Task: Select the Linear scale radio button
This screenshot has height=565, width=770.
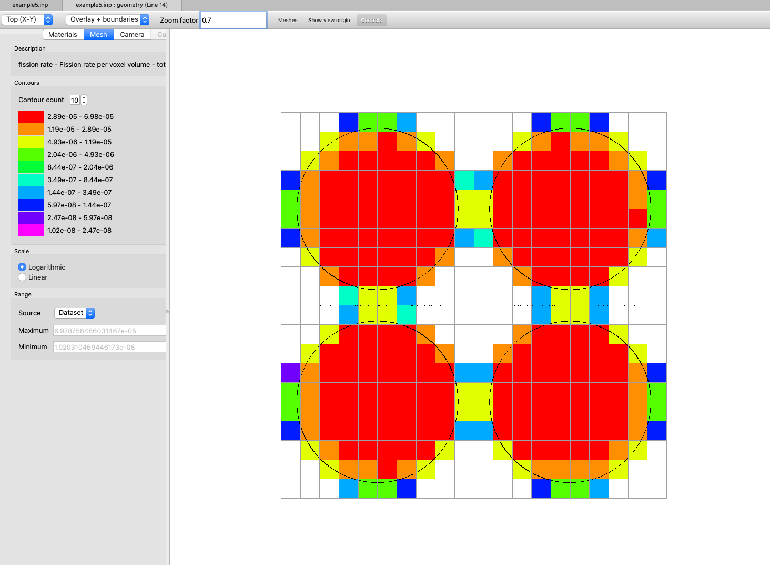Action: coord(22,277)
